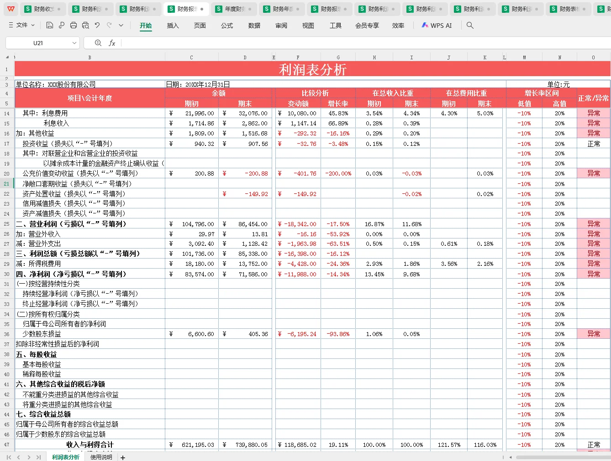Switch to the 插入 ribbon tab
The height and width of the screenshot is (461, 611).
[173, 26]
